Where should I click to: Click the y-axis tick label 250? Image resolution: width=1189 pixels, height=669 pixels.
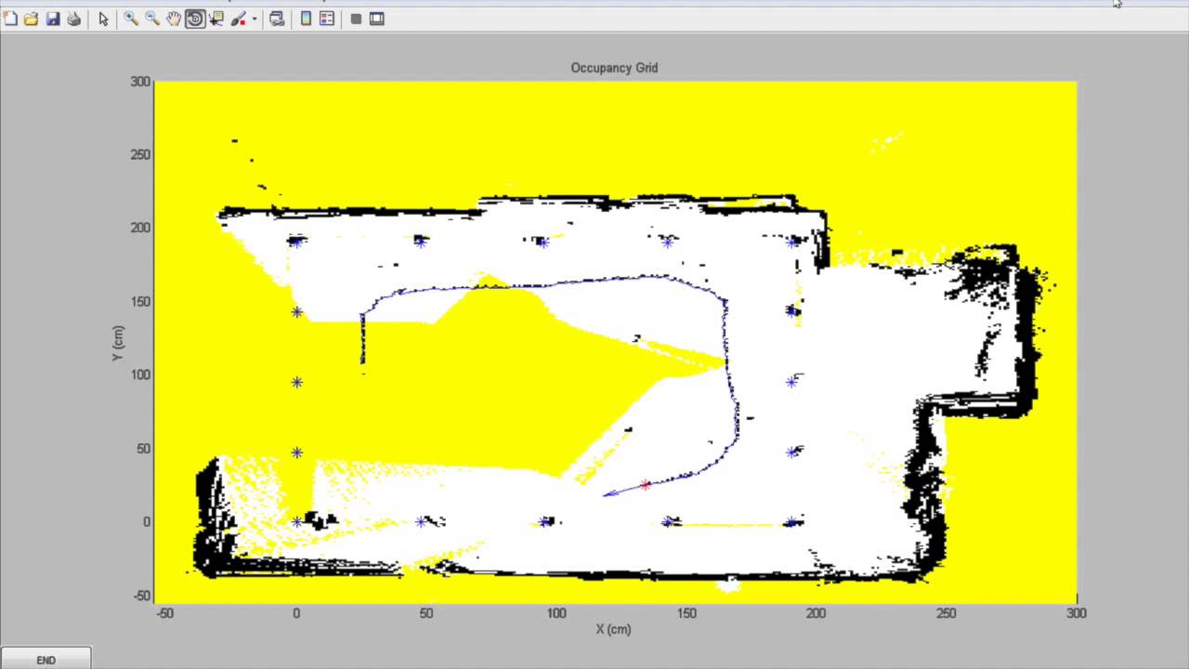pos(140,155)
